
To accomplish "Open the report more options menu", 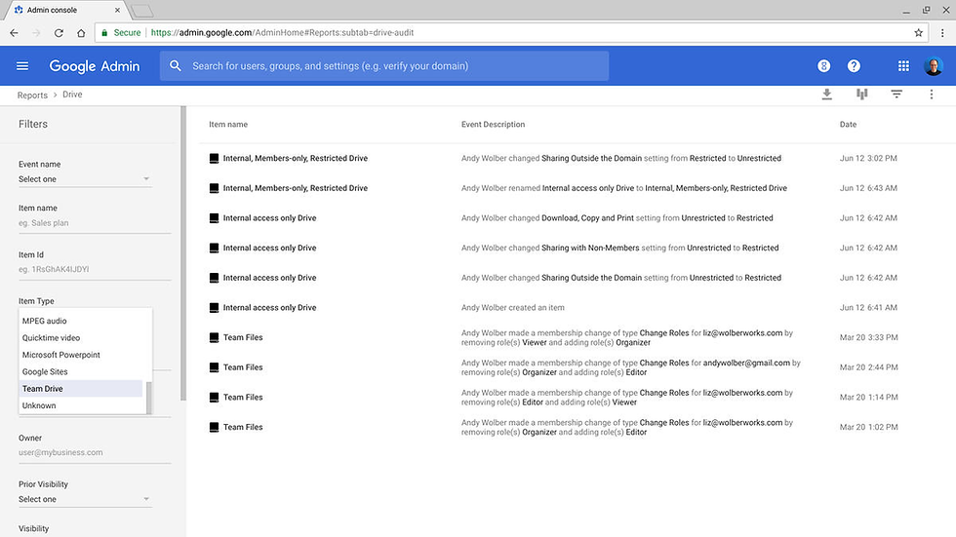I will pyautogui.click(x=931, y=95).
